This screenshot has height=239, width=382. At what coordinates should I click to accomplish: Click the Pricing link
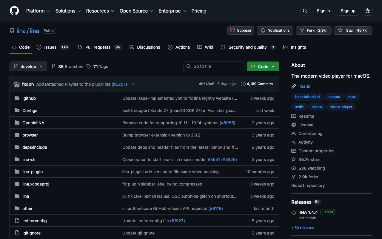pyautogui.click(x=199, y=11)
